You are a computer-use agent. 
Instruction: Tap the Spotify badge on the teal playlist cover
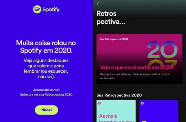99,103
